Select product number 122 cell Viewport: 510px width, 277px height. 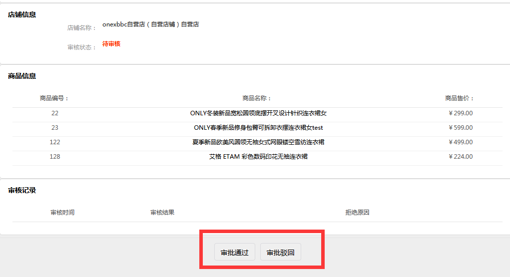click(54, 142)
